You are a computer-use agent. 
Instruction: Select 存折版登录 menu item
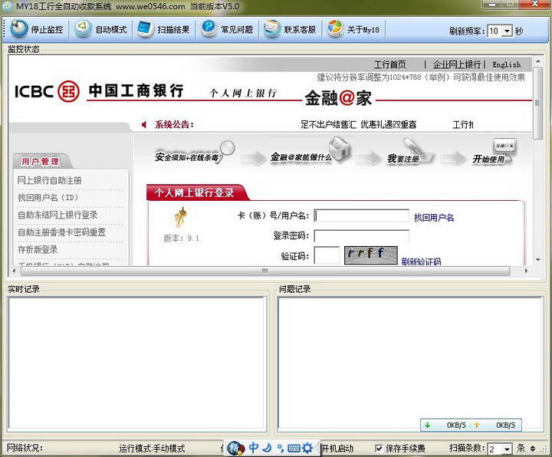click(38, 250)
